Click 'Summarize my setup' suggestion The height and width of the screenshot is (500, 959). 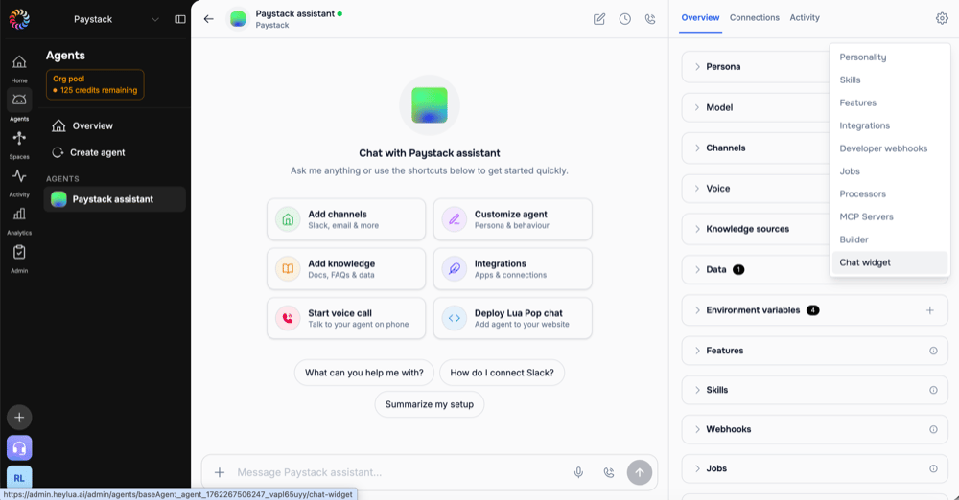[x=430, y=404]
